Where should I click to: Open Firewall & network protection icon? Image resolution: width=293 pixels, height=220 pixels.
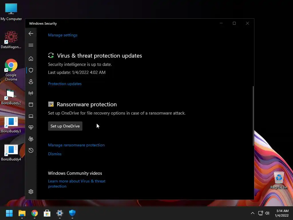click(x=31, y=93)
